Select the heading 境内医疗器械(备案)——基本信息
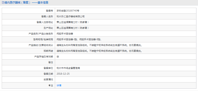 tap(26, 2)
